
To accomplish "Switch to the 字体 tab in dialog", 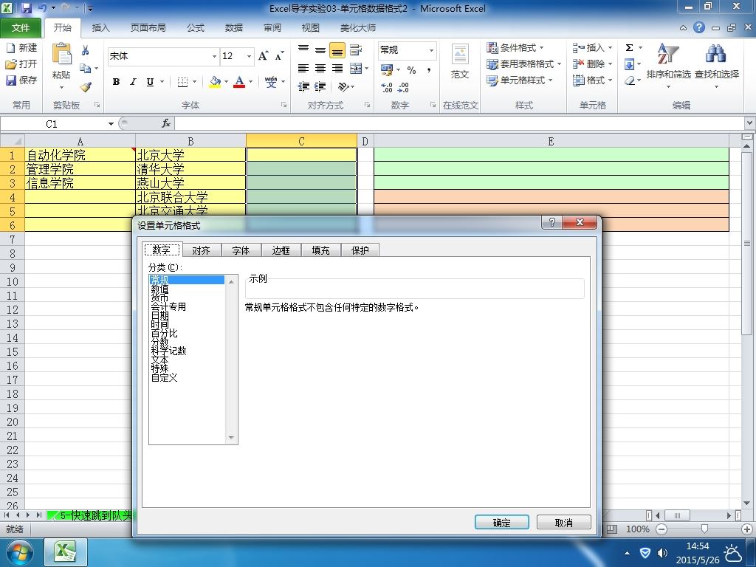I will point(241,250).
